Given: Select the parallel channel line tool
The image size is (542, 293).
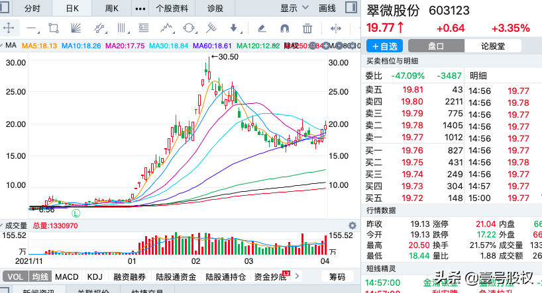Looking at the screenshot, I should tap(99, 28).
